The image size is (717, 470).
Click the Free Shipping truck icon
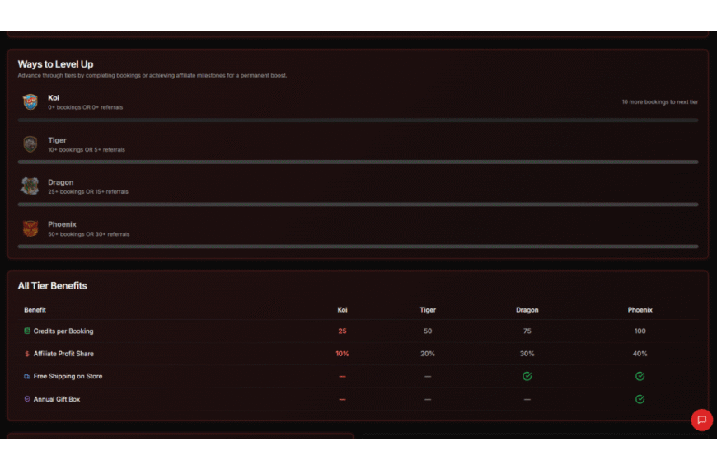pyautogui.click(x=27, y=377)
